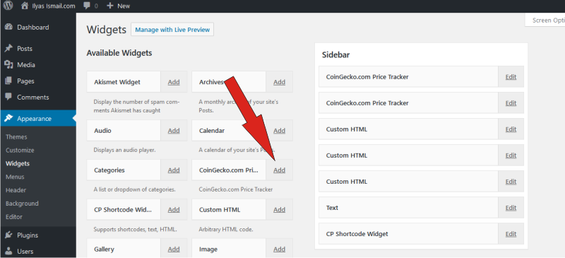Click the Categories widget title
Image resolution: width=565 pixels, height=258 pixels.
coord(109,170)
